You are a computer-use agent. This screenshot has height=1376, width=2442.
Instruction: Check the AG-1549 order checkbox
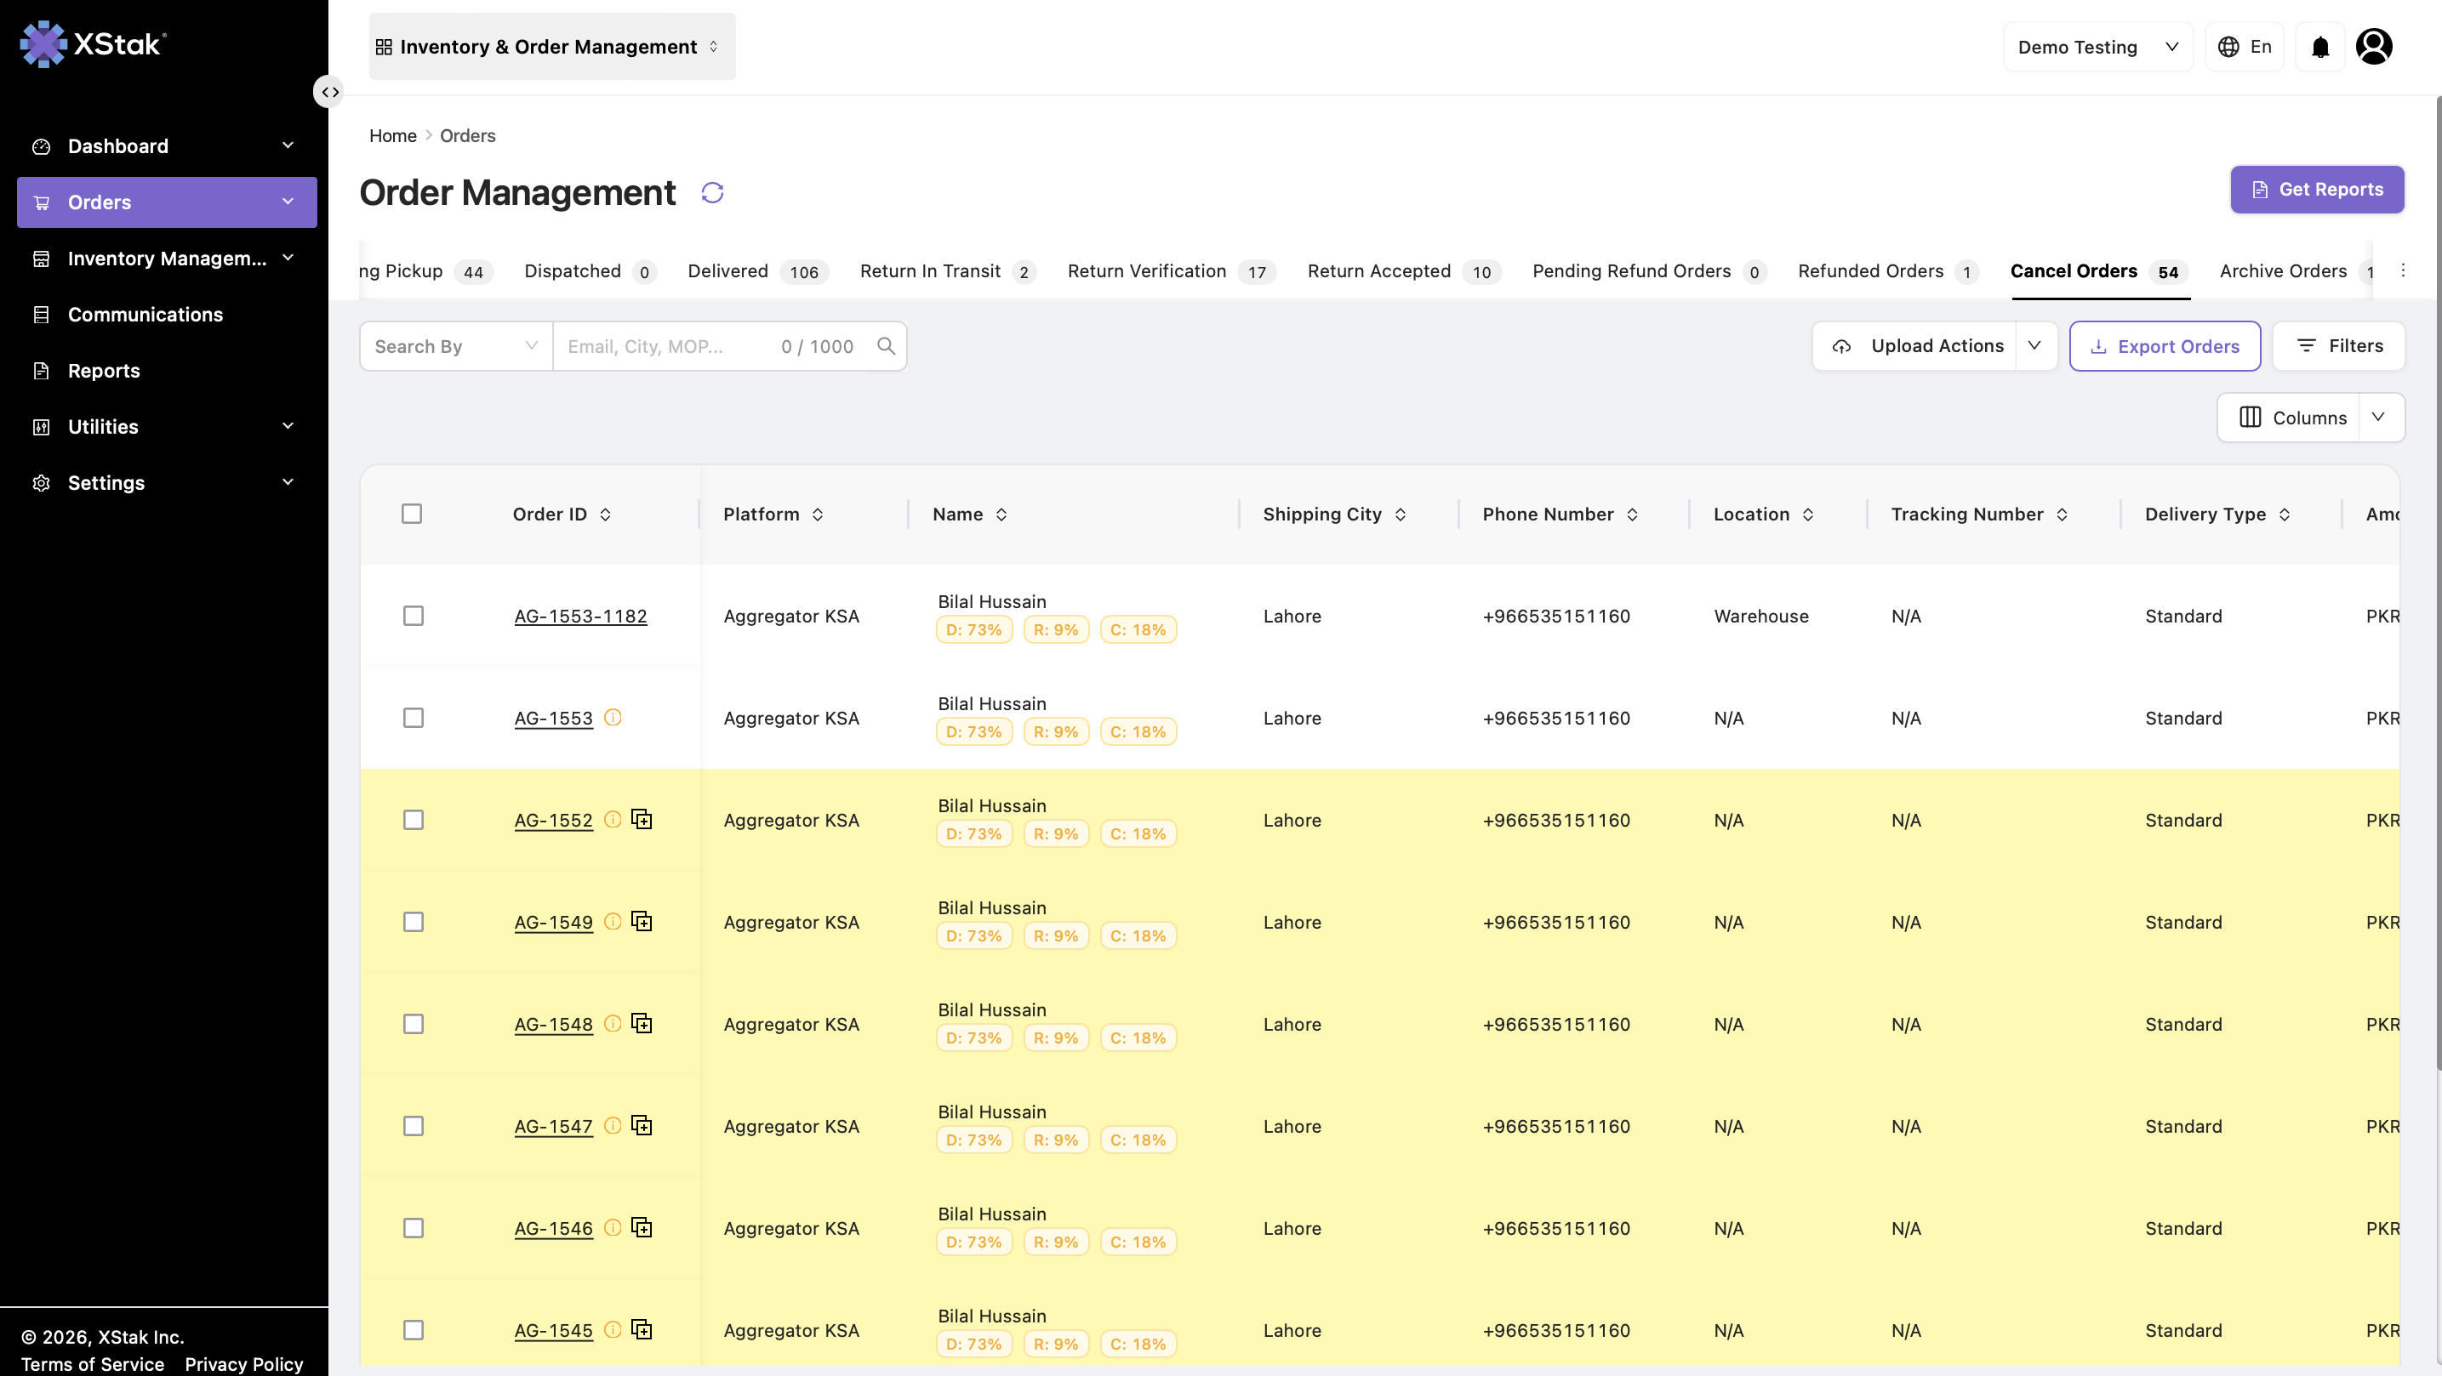click(x=414, y=922)
